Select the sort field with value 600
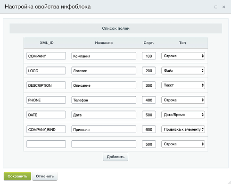The width and height of the screenshot is (231, 184). 149,129
